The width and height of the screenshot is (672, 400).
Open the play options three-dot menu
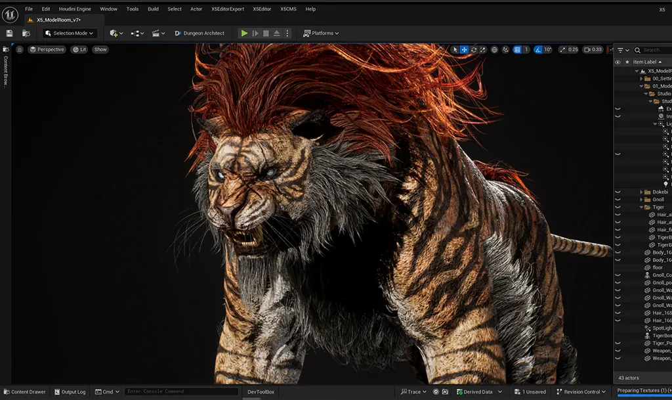[x=287, y=33]
